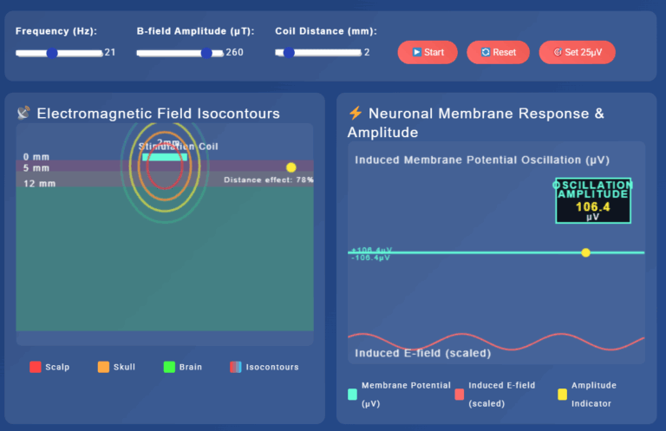Click the orange Skull legend swatch

pyautogui.click(x=103, y=367)
